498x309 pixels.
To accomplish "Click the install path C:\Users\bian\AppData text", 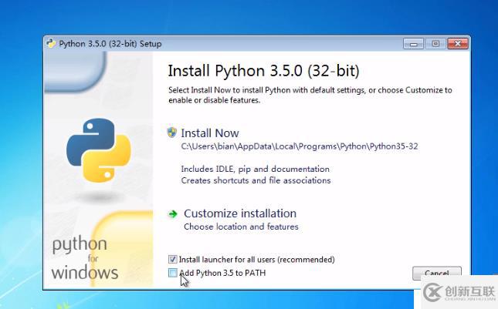I will (x=300, y=146).
